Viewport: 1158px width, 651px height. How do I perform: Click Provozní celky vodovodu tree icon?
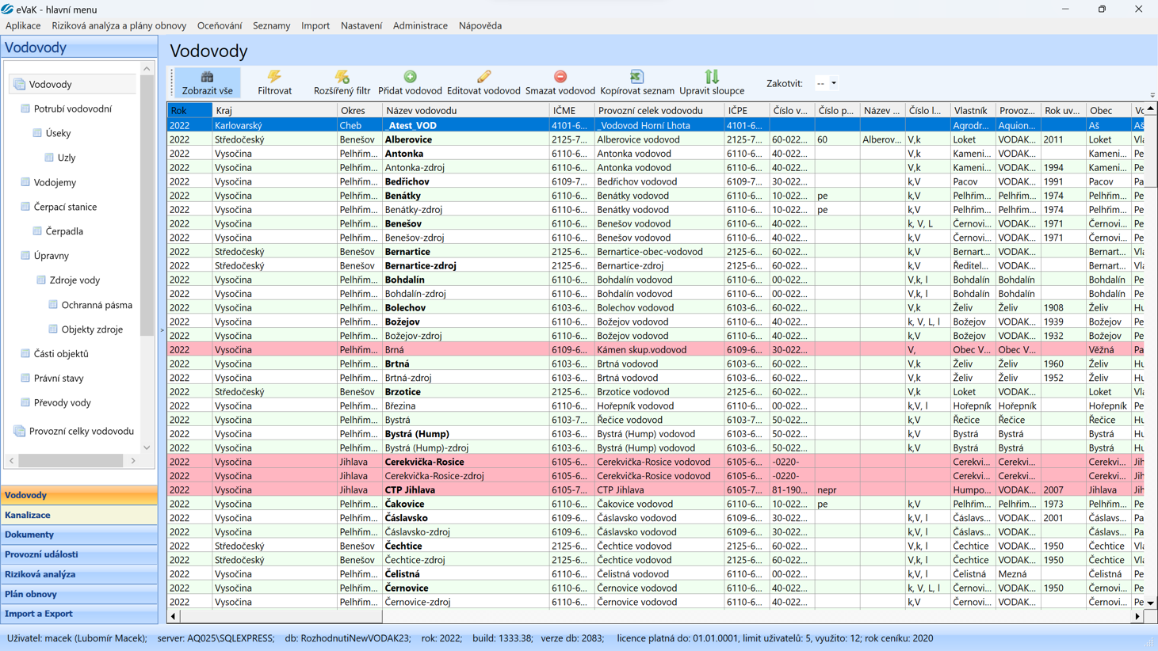point(19,432)
